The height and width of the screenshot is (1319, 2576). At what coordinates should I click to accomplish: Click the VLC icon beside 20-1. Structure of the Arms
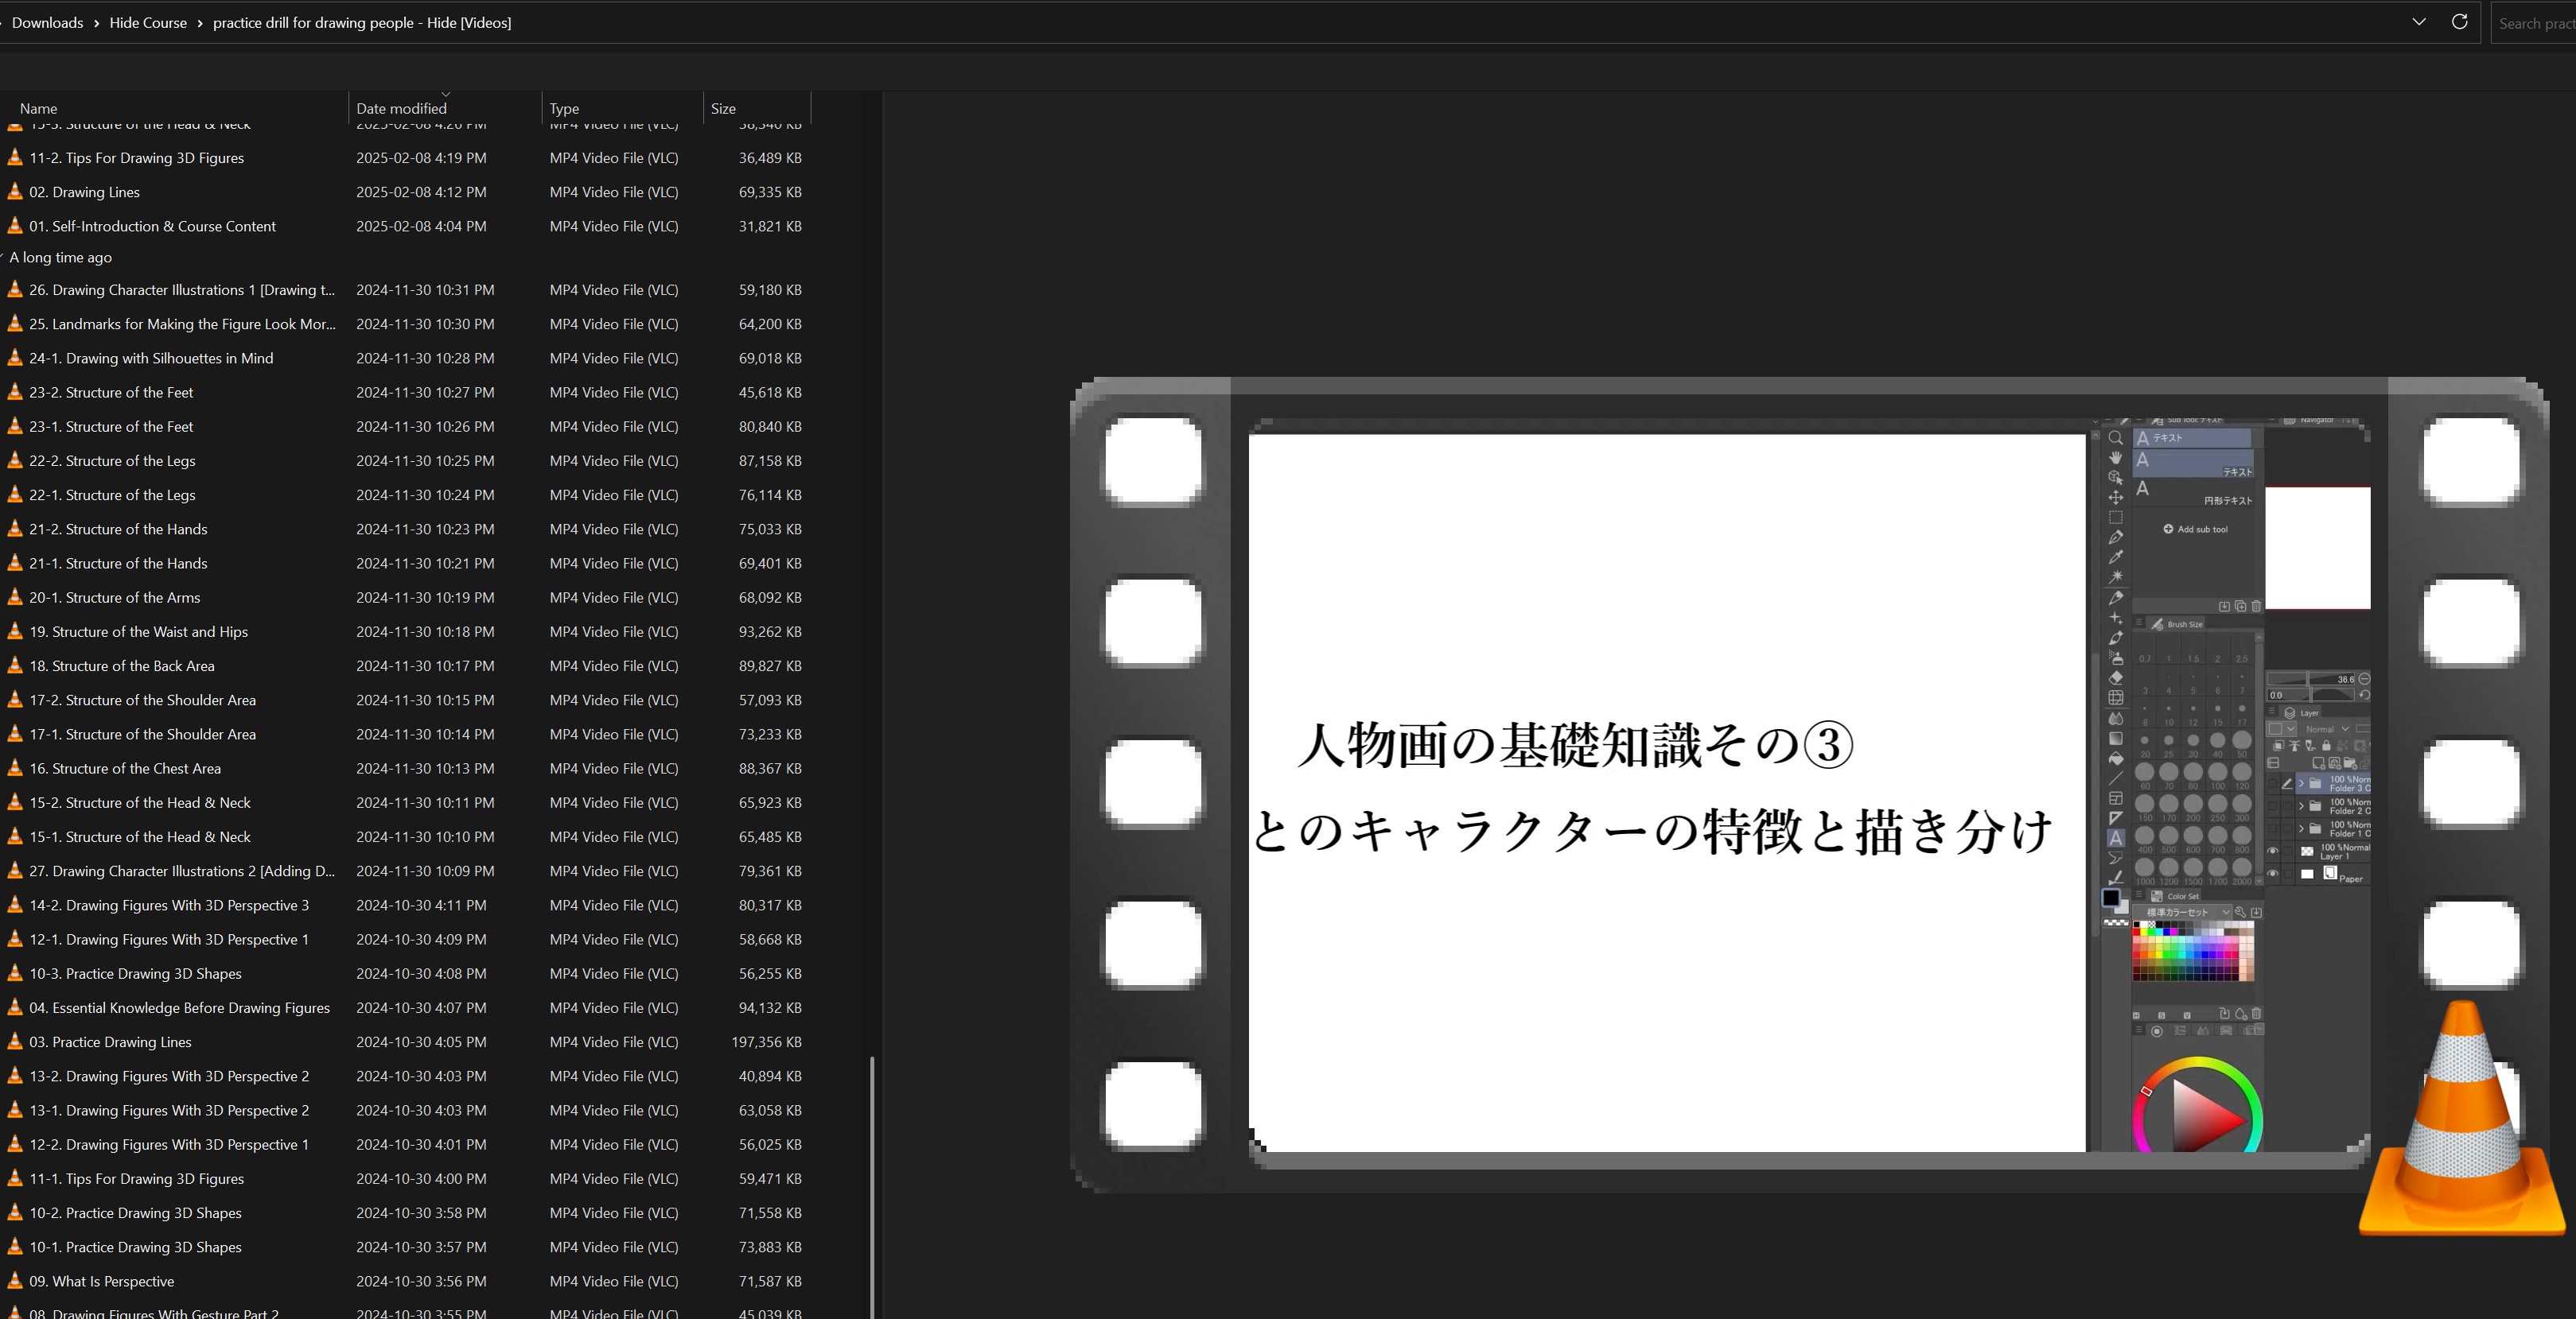(x=15, y=596)
